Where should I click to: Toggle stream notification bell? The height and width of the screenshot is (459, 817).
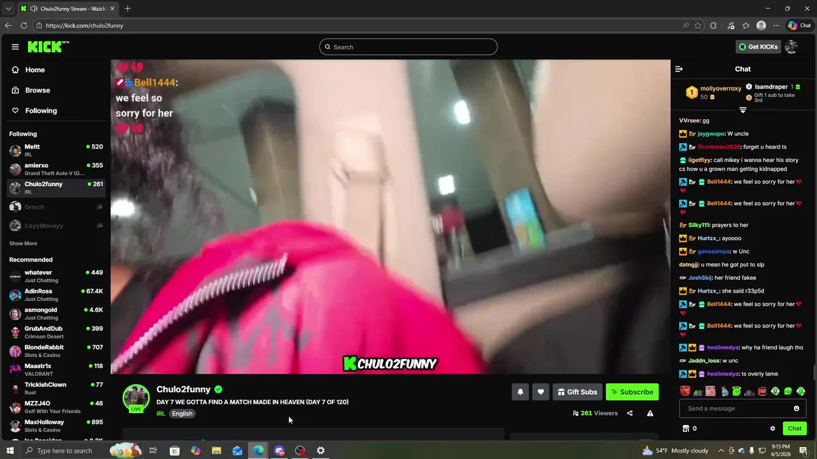[x=520, y=392]
